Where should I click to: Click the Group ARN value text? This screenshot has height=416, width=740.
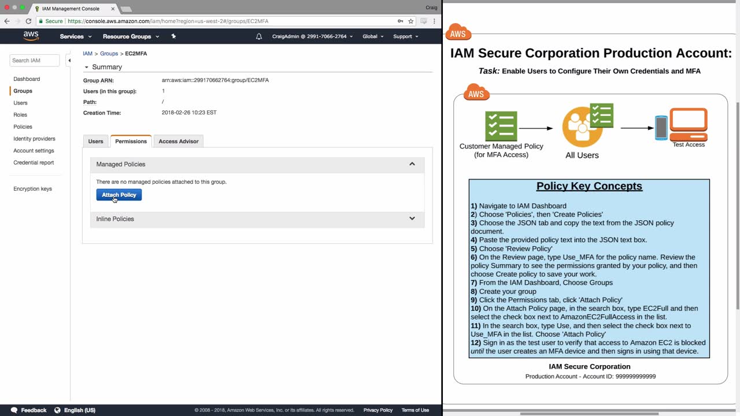point(215,80)
